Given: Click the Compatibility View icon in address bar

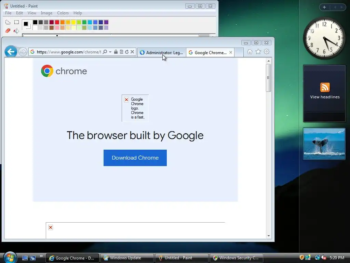Looking at the screenshot, I should pos(121,52).
